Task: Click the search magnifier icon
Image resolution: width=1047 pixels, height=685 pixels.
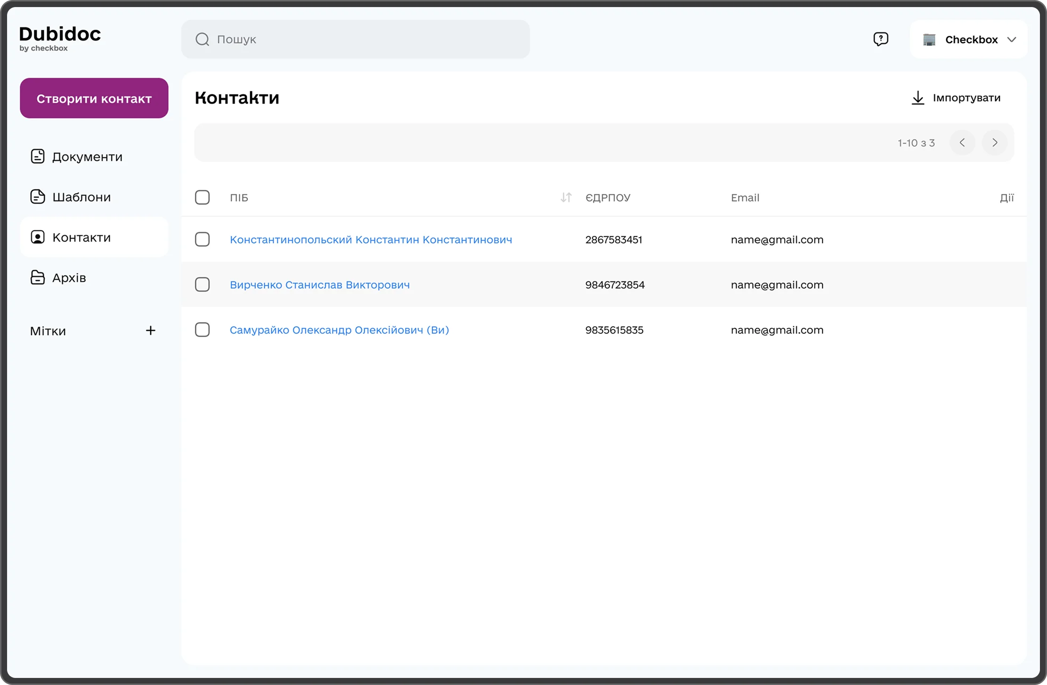Action: [202, 39]
